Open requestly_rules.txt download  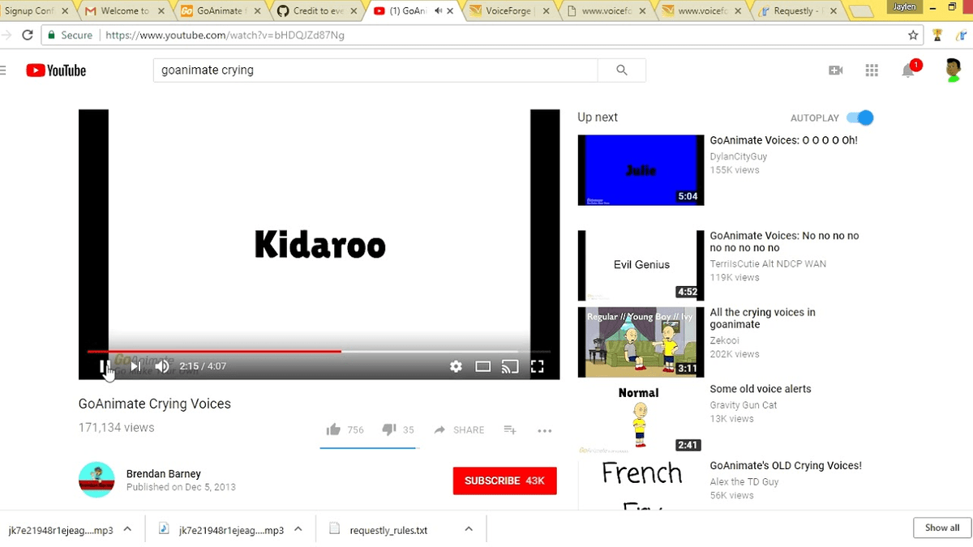pyautogui.click(x=388, y=530)
